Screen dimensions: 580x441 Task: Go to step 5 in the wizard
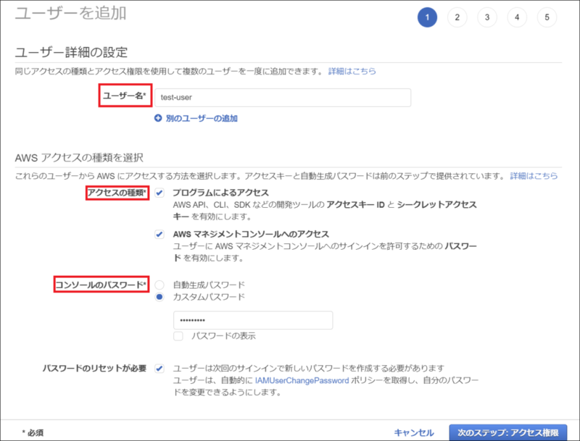click(x=547, y=17)
